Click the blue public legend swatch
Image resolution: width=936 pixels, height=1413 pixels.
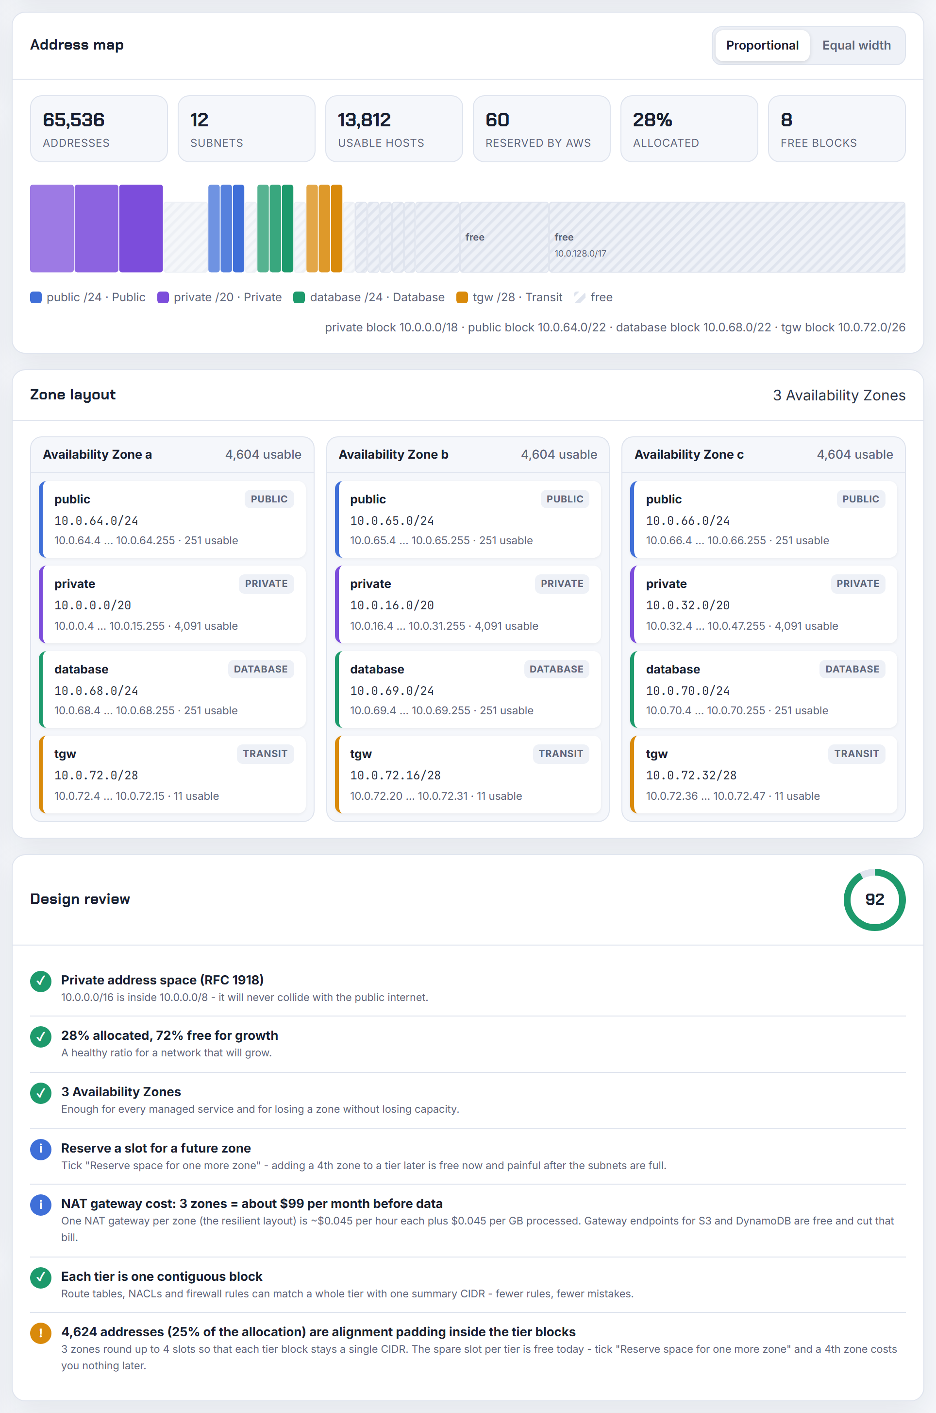pos(36,297)
